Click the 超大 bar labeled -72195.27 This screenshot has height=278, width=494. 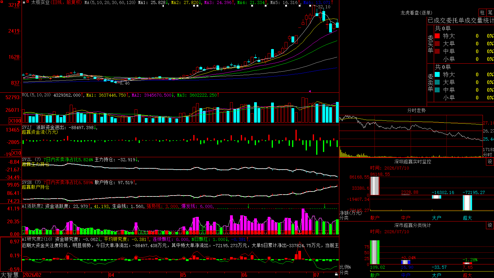click(x=467, y=203)
